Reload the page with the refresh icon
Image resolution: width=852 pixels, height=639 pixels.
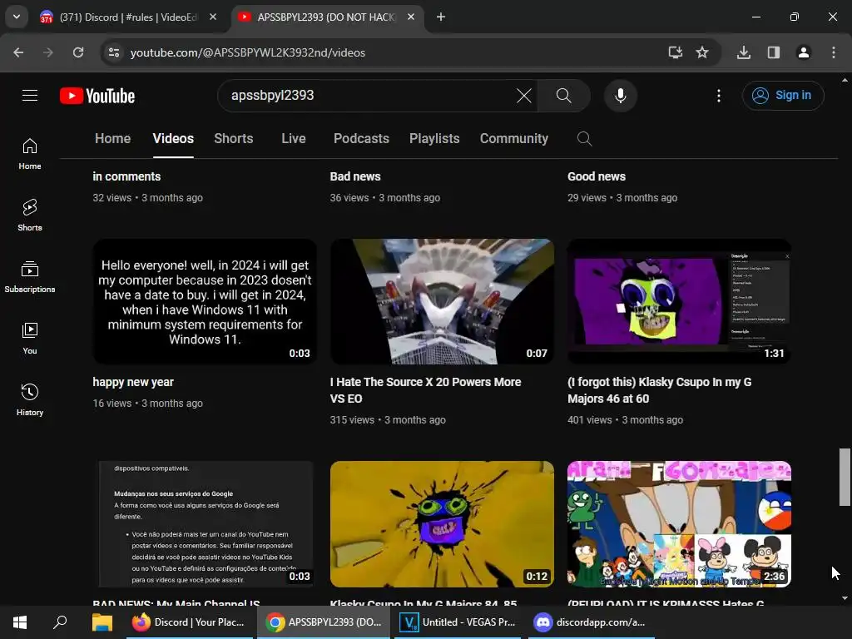[78, 52]
